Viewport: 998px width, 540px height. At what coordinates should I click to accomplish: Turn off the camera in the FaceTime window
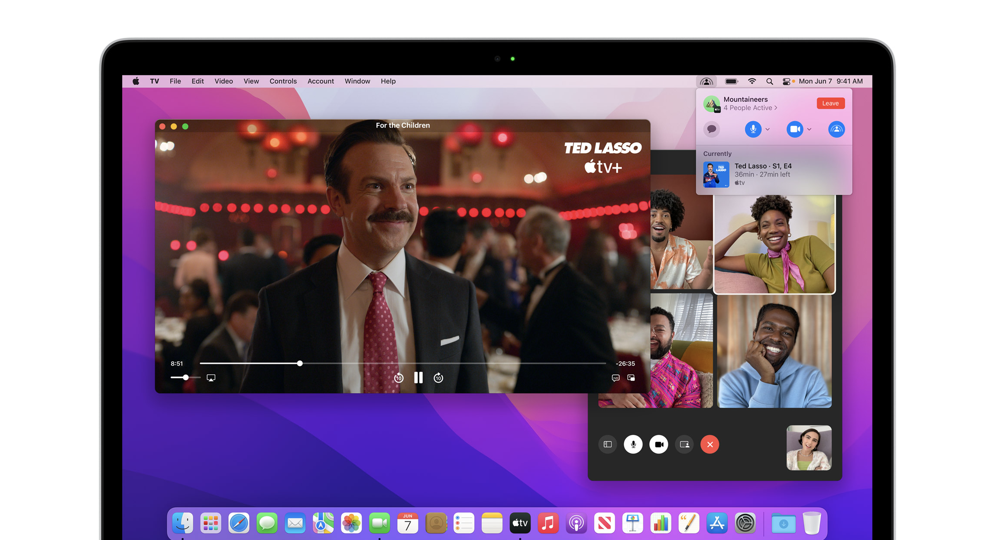click(659, 444)
